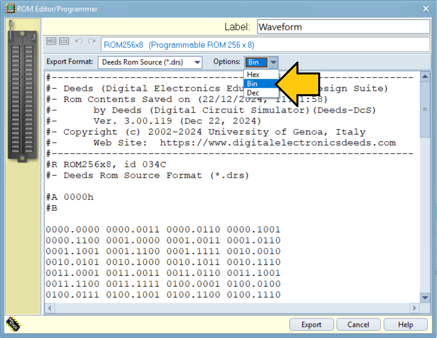Click binary value 0010.0101
437x338 pixels.
tap(72, 262)
